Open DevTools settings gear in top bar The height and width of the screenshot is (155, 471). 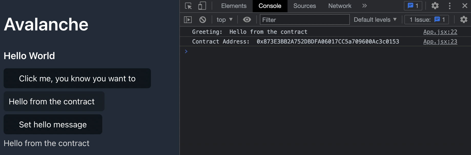435,6
